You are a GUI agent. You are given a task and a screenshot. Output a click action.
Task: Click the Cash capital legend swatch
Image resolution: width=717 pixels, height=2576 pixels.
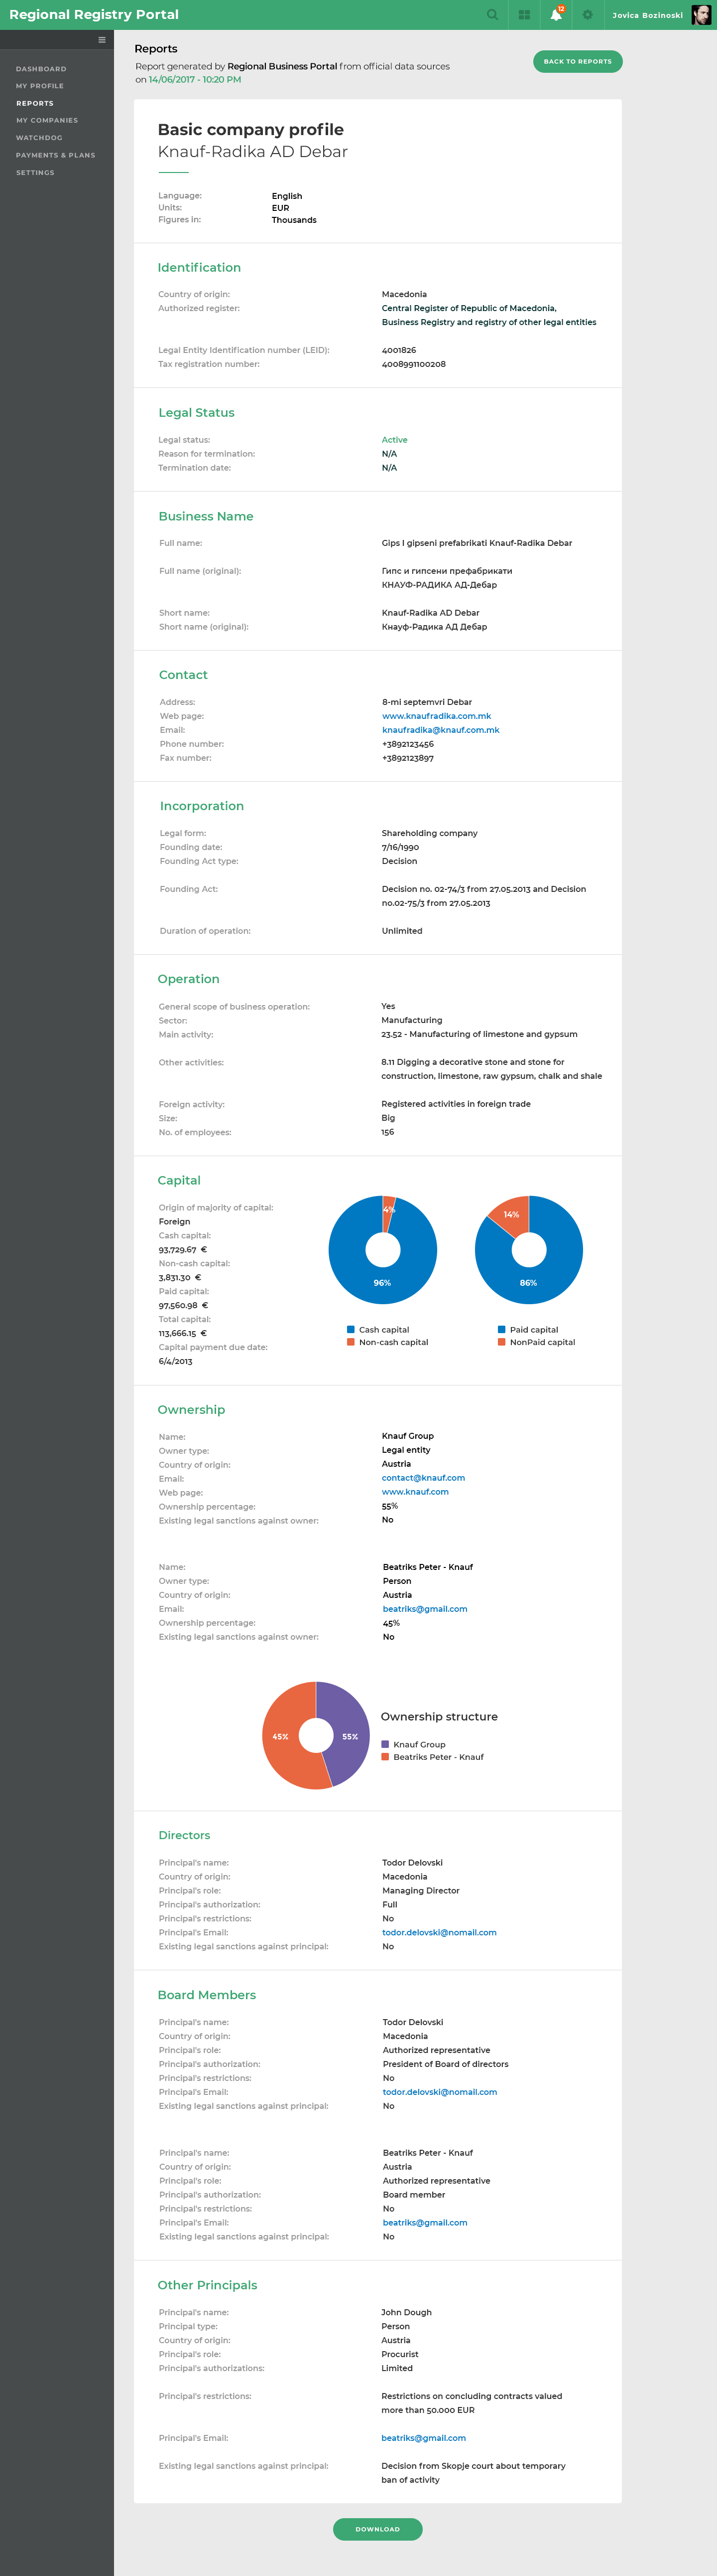(x=351, y=1329)
